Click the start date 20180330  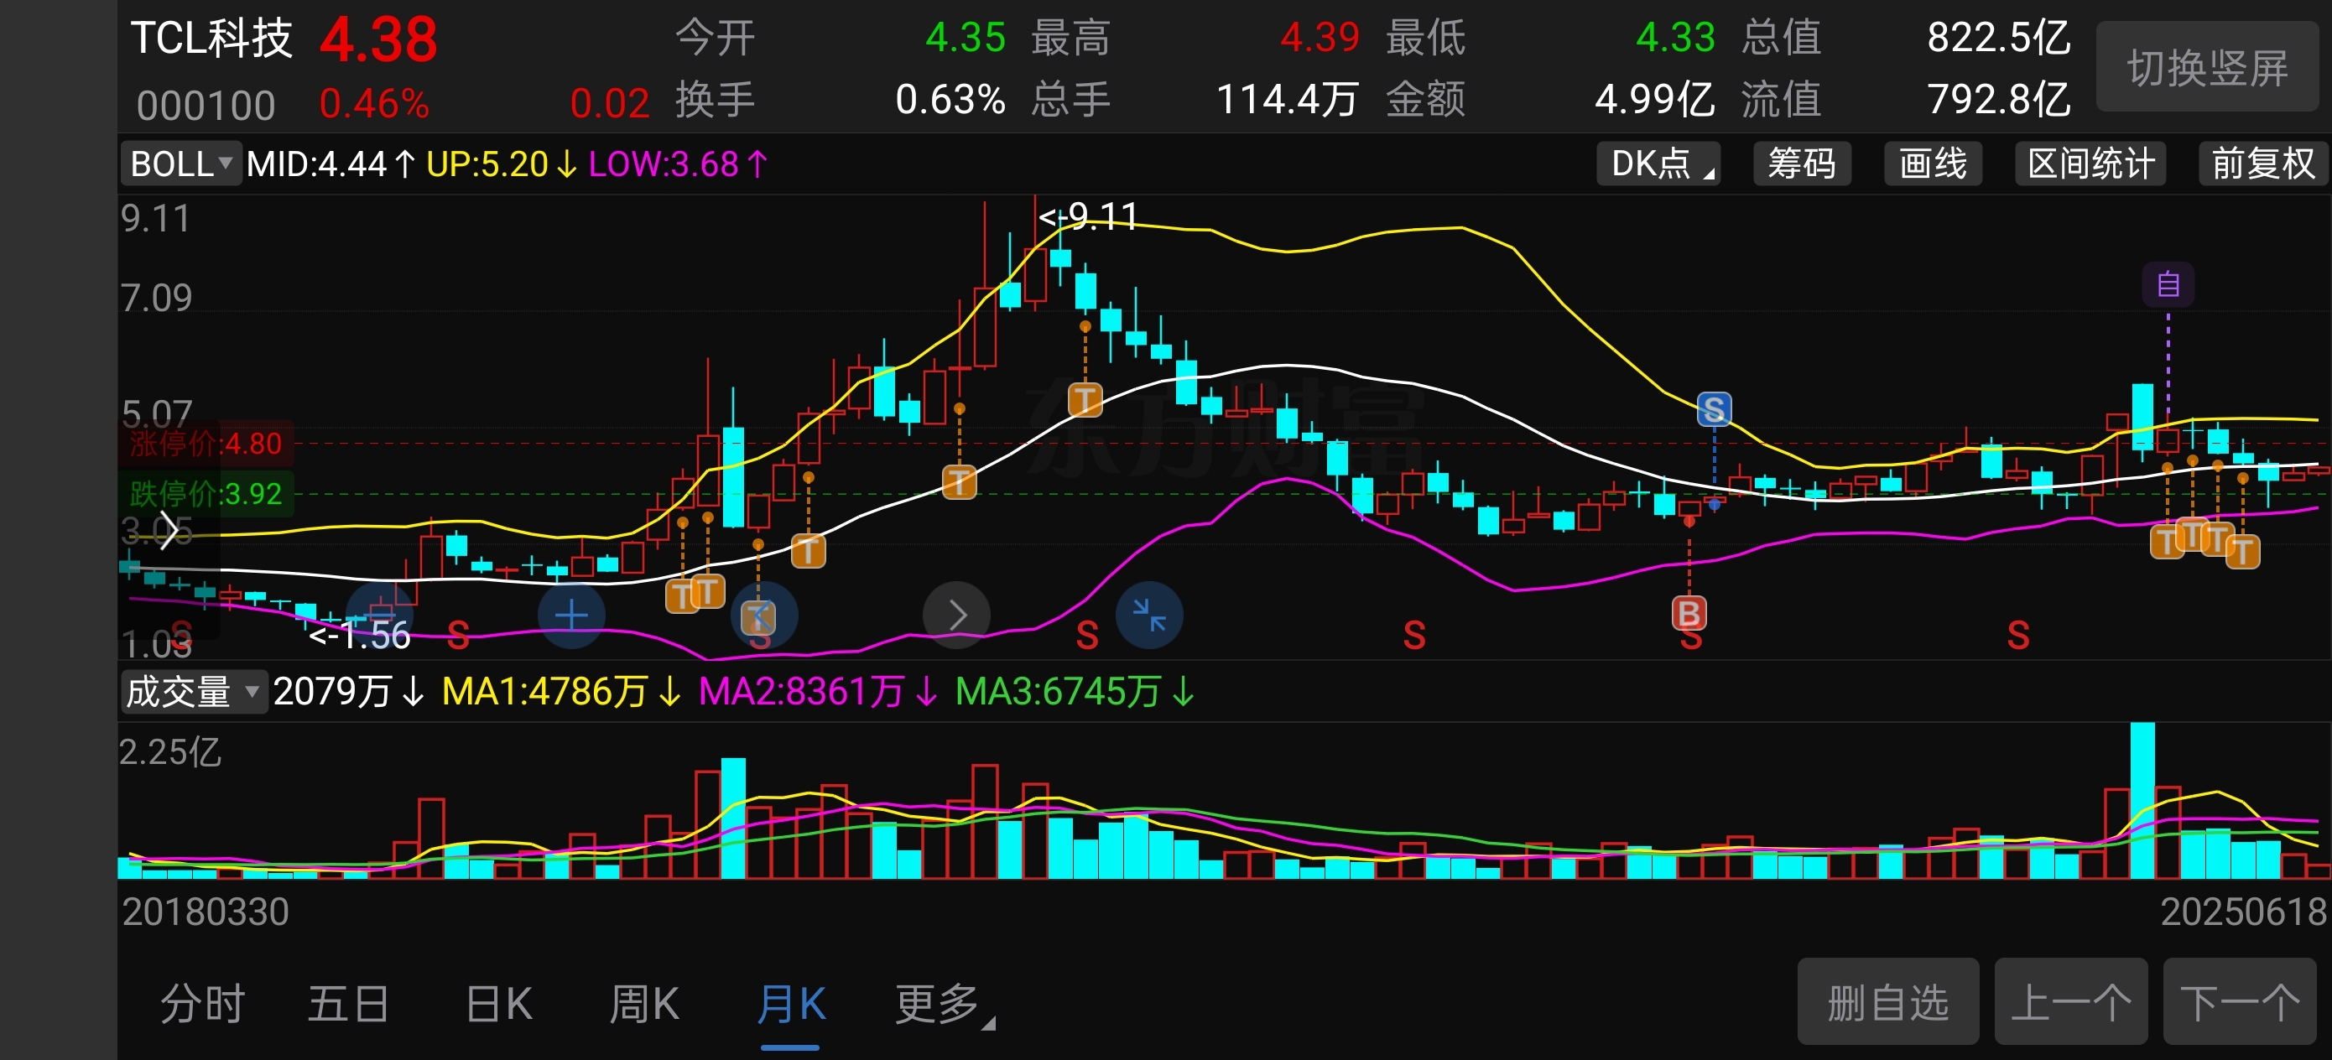[206, 911]
